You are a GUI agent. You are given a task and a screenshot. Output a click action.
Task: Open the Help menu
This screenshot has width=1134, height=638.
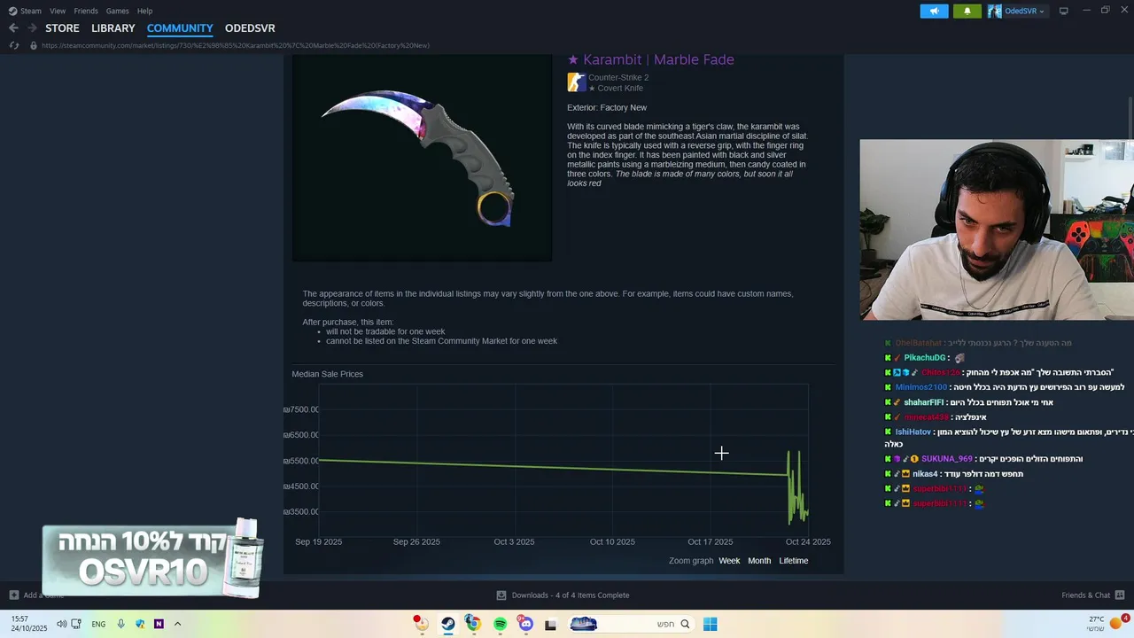(144, 11)
